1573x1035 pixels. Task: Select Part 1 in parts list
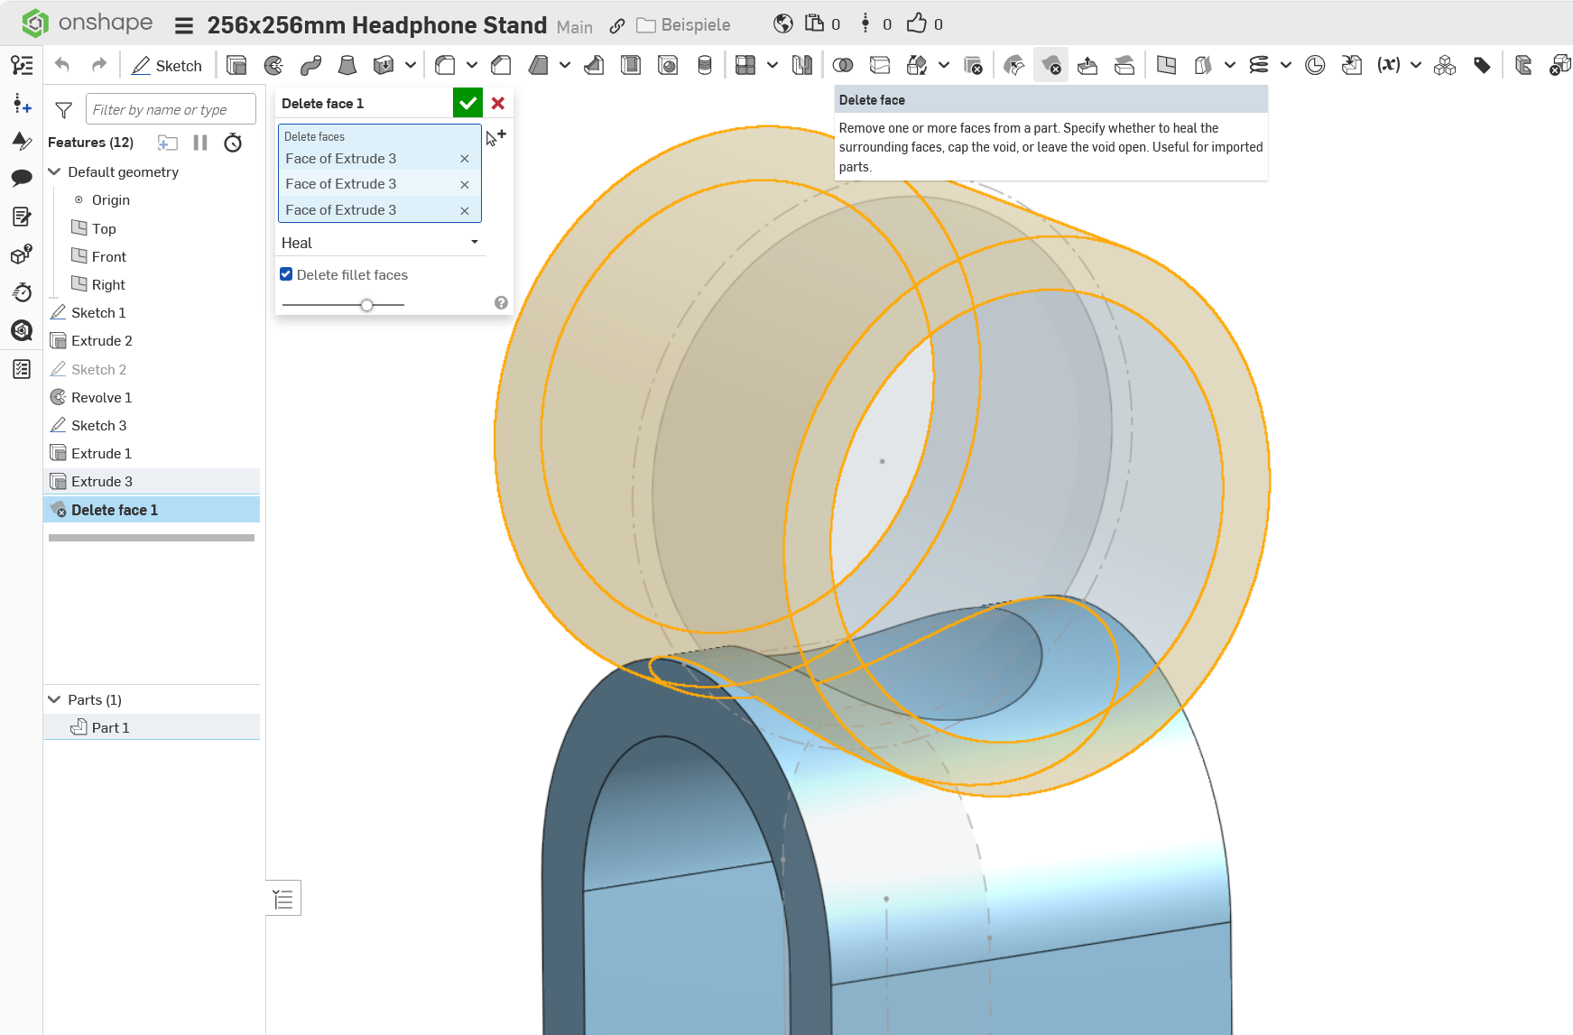click(152, 727)
